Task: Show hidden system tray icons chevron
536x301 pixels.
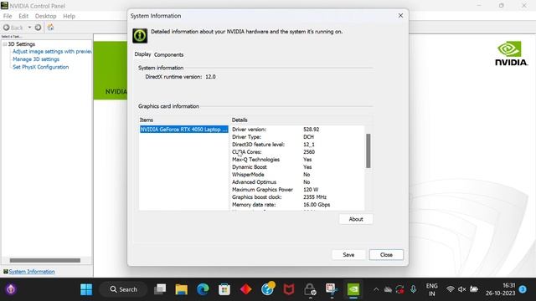Action: 376,289
